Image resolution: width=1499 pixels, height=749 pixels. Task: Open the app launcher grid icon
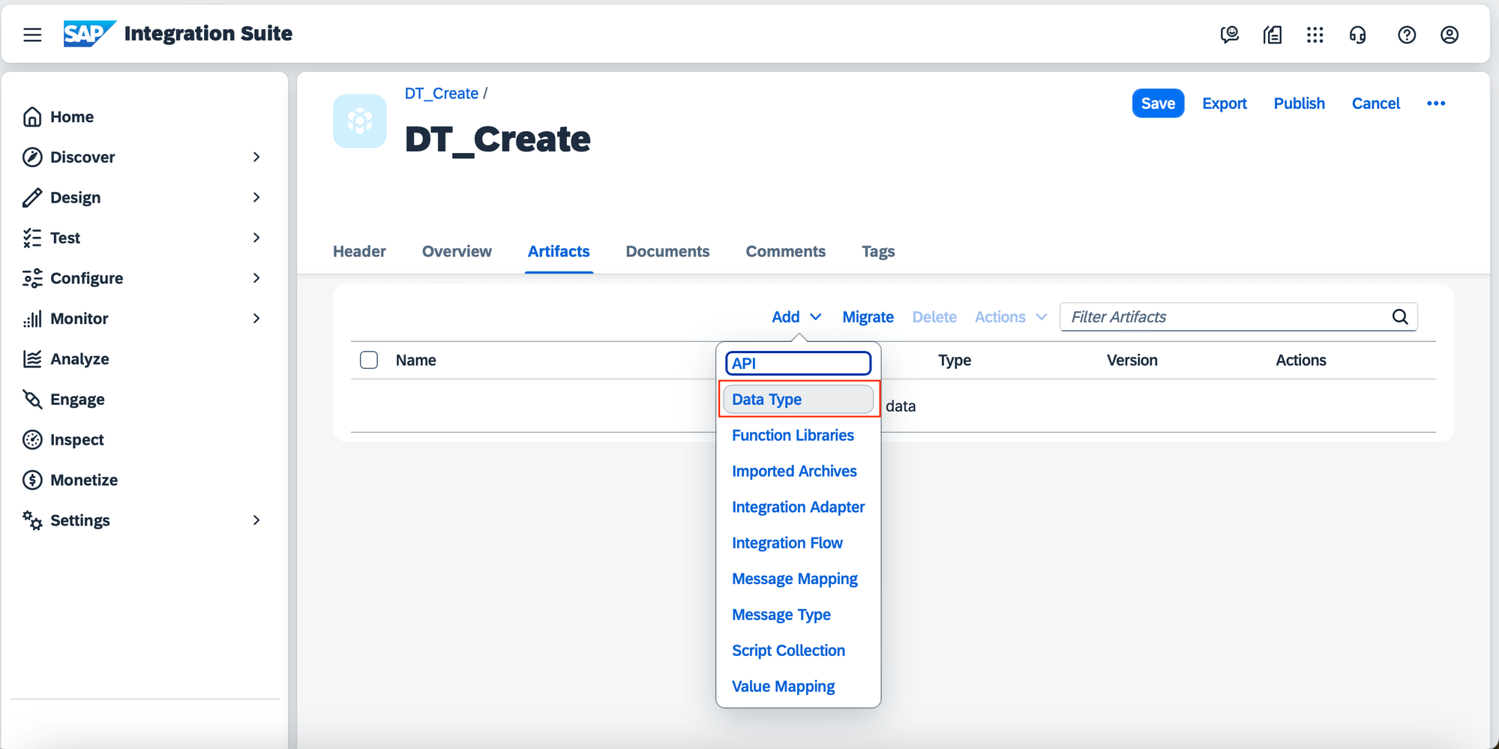(x=1315, y=34)
